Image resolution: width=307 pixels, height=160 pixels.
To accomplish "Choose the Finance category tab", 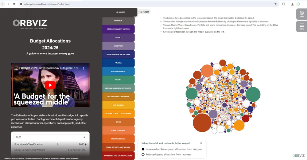I will point(118,63).
